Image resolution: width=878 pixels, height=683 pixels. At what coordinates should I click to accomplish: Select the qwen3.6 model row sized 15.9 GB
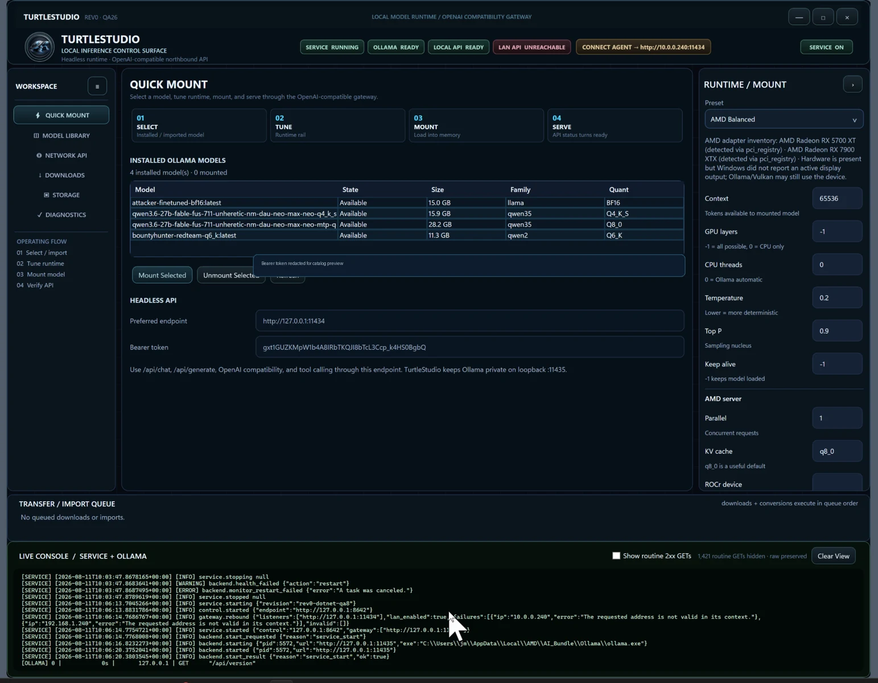(407, 213)
